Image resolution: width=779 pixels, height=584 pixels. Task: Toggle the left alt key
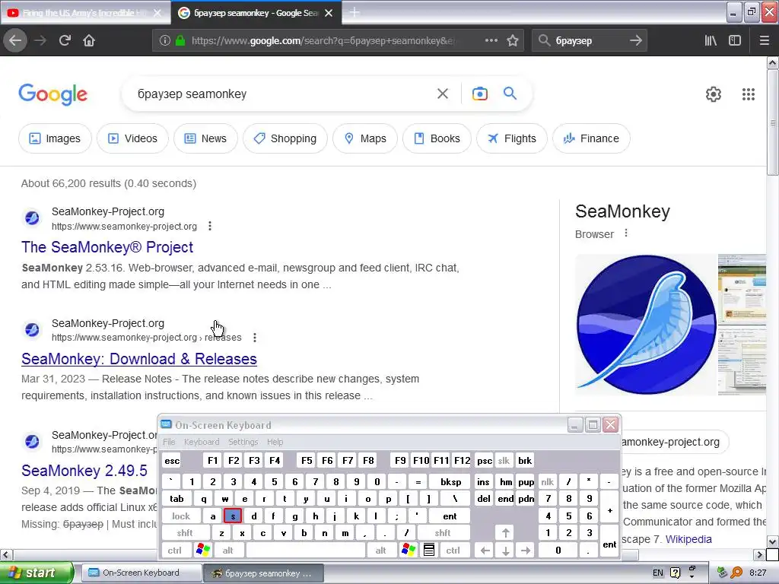(227, 551)
